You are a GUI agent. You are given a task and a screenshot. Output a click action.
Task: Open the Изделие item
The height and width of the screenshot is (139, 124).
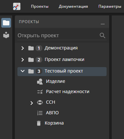[56, 81]
